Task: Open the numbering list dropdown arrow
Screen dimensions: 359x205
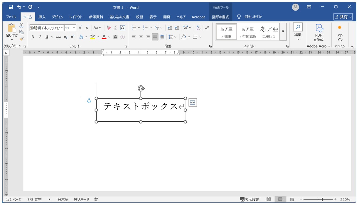Action: pos(151,28)
